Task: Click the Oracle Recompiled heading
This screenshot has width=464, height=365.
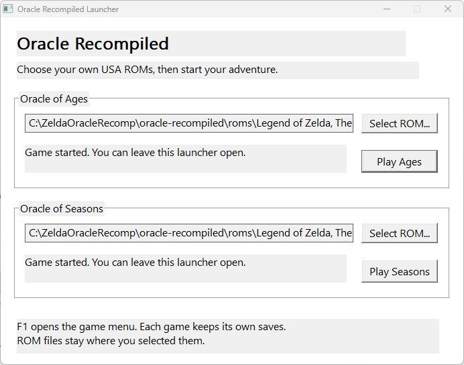Action: point(93,44)
